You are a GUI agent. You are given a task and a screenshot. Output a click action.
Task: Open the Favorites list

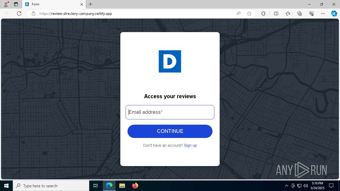288,14
